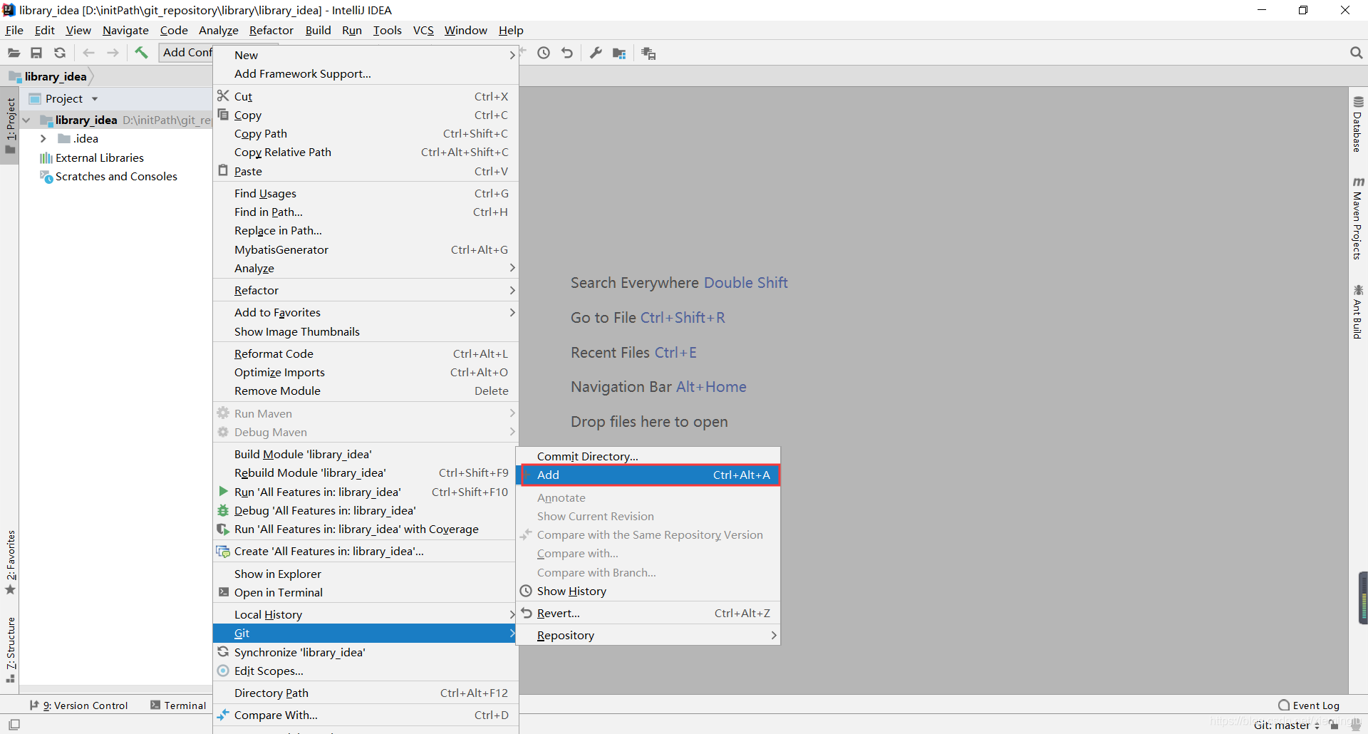The width and height of the screenshot is (1368, 734).
Task: Open the Favorites sidebar tab
Action: click(x=10, y=562)
